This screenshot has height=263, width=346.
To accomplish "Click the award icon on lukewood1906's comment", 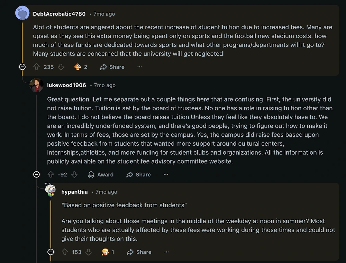I will coord(100,175).
